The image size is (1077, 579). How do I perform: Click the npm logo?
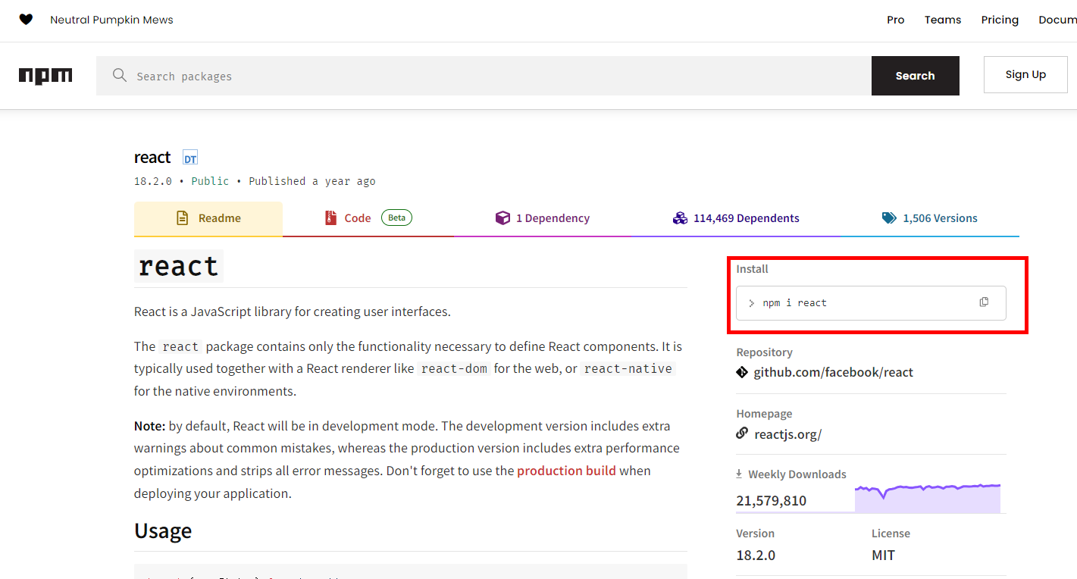[45, 76]
